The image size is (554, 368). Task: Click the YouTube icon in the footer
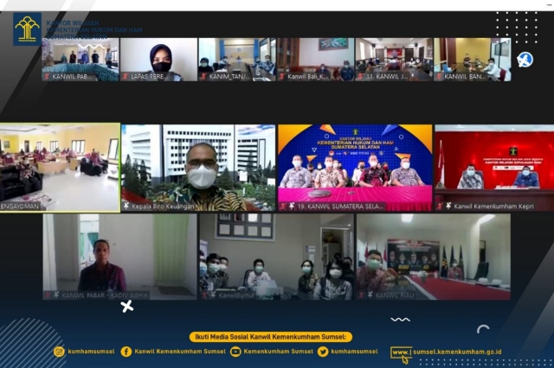pyautogui.click(x=235, y=352)
